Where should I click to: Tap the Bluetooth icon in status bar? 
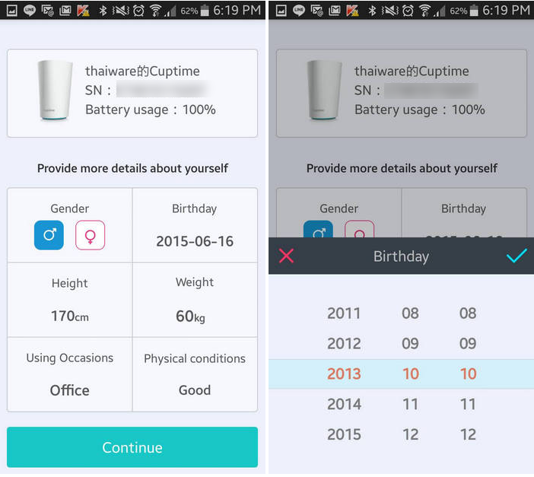[x=103, y=10]
